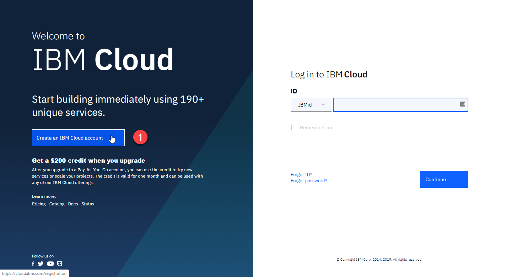Click the 'Log in to IBM Cloud' heading
Viewport: 506px width, 277px height.
[x=329, y=74]
